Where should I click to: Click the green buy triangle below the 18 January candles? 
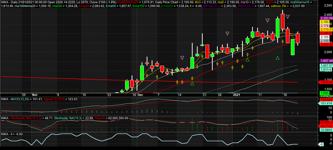[x=277, y=58]
